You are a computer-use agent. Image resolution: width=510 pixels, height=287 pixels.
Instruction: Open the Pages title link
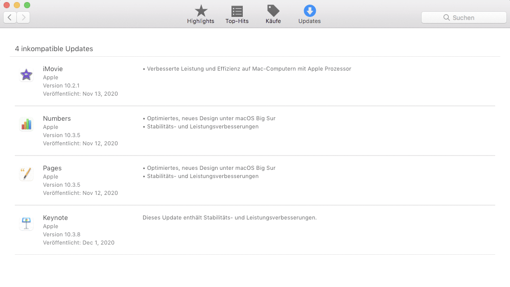[52, 168]
